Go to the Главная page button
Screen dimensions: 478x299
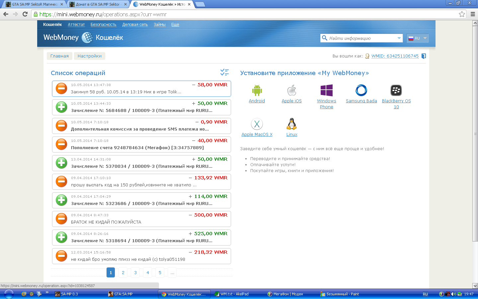click(59, 56)
